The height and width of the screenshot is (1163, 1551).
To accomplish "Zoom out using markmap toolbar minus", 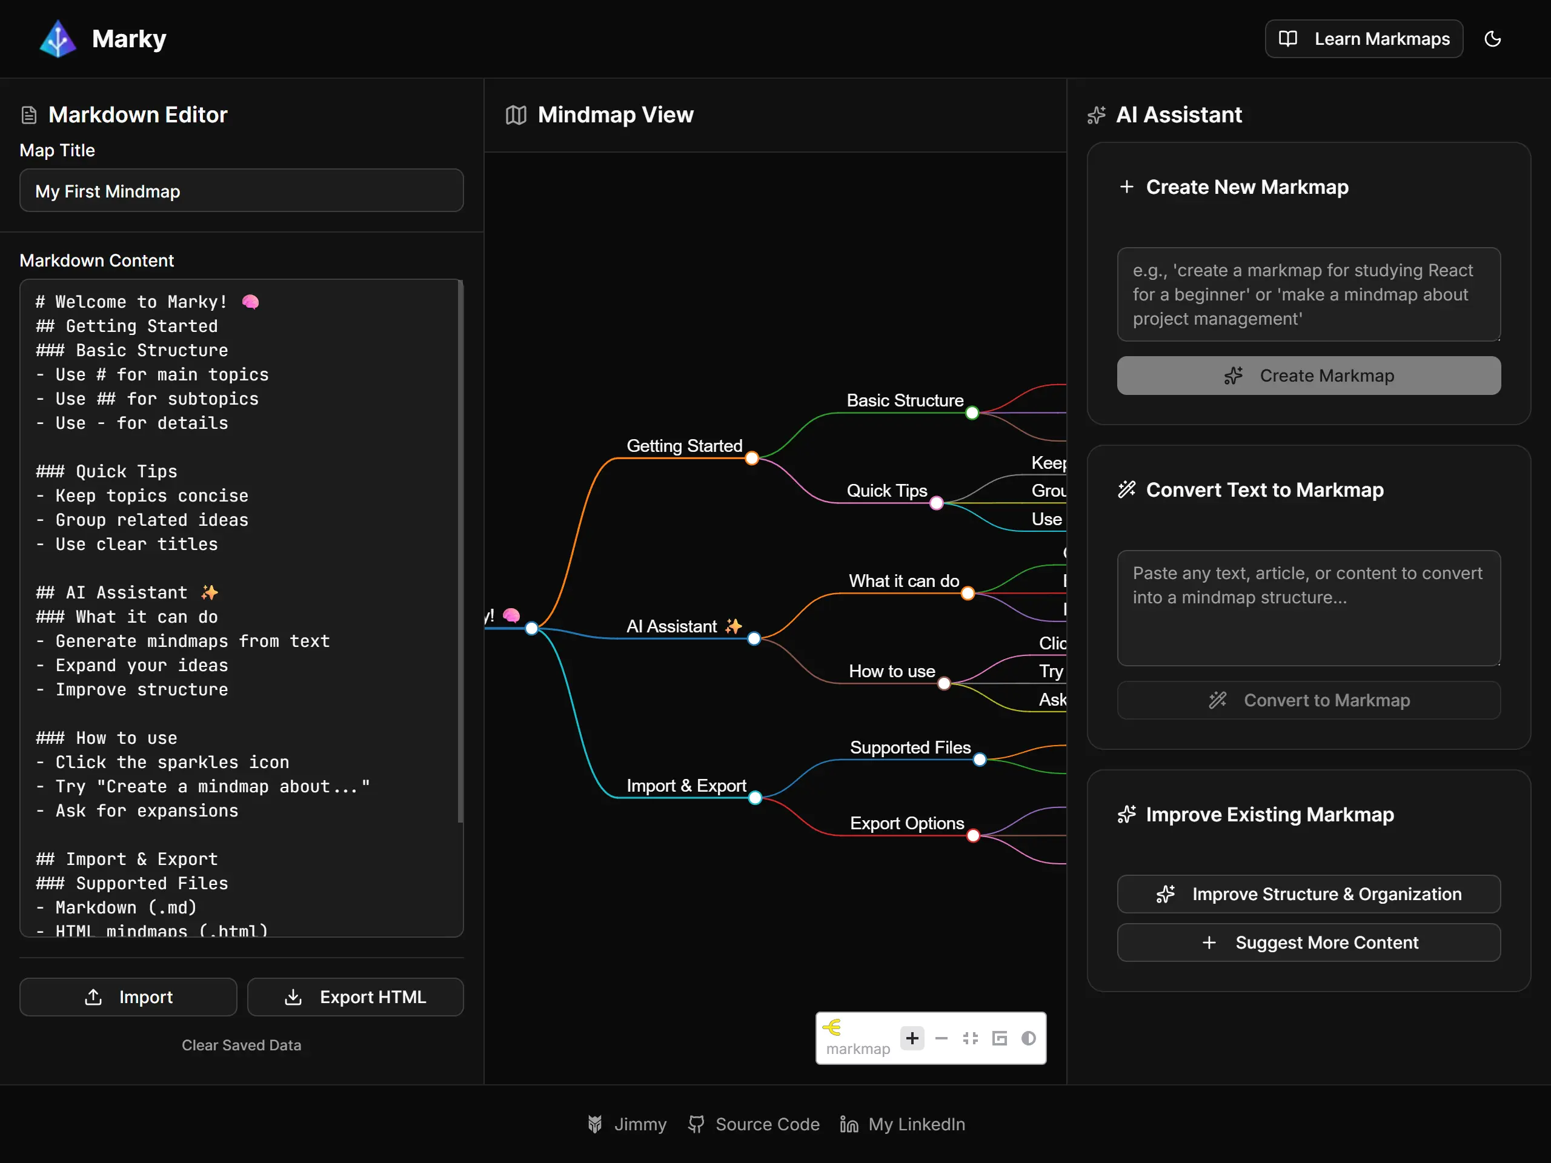I will [x=942, y=1038].
